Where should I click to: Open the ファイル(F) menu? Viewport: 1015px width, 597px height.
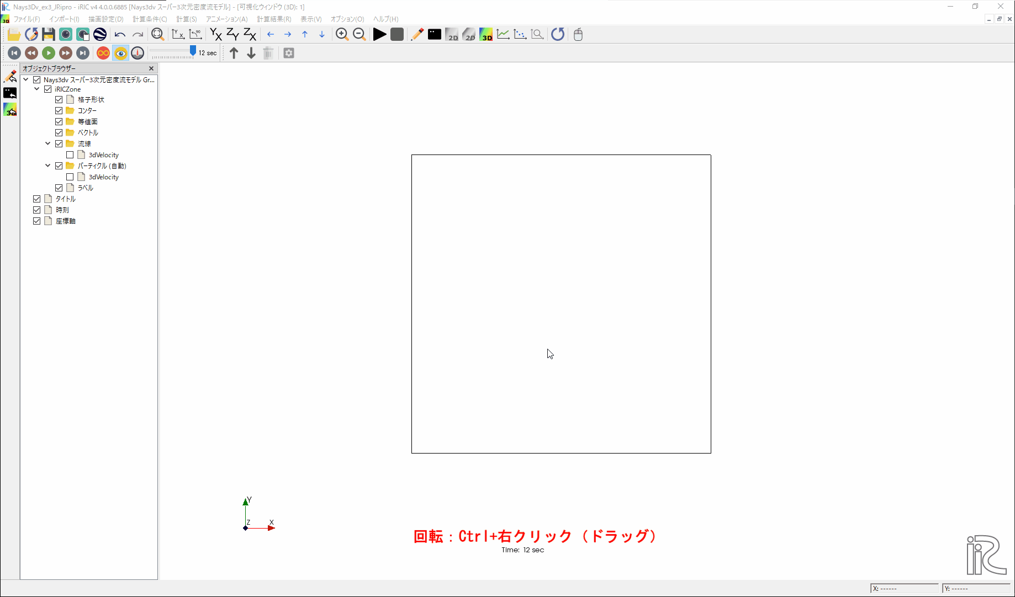27,19
